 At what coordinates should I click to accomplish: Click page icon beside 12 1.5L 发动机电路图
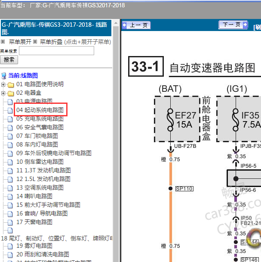click(x=10, y=179)
